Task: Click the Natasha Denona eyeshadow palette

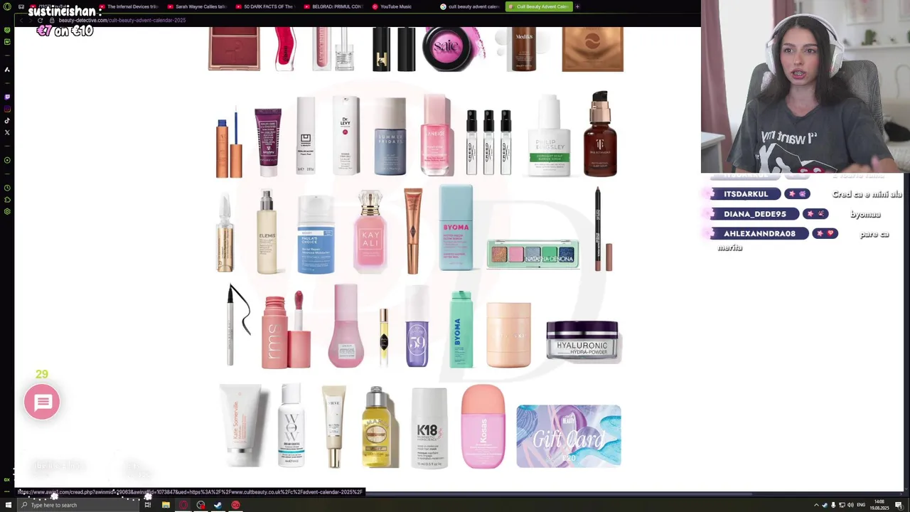Action: coord(533,254)
